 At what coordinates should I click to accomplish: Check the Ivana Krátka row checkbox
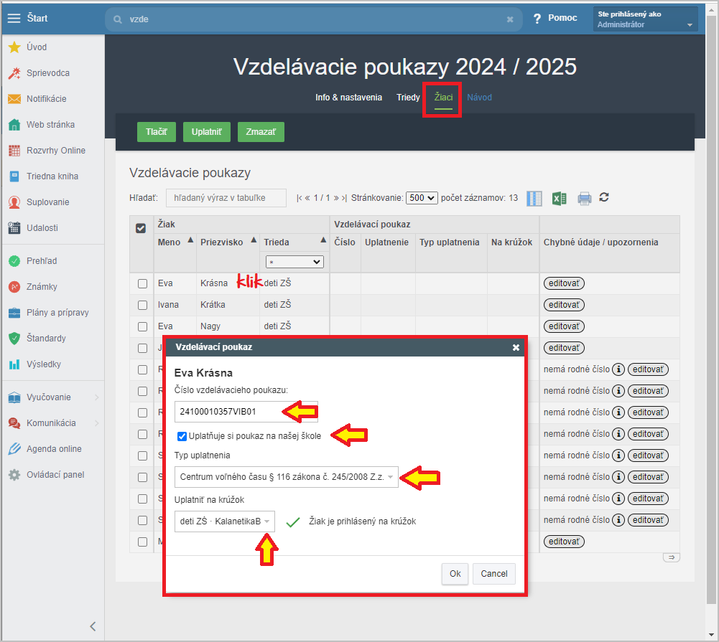click(143, 305)
